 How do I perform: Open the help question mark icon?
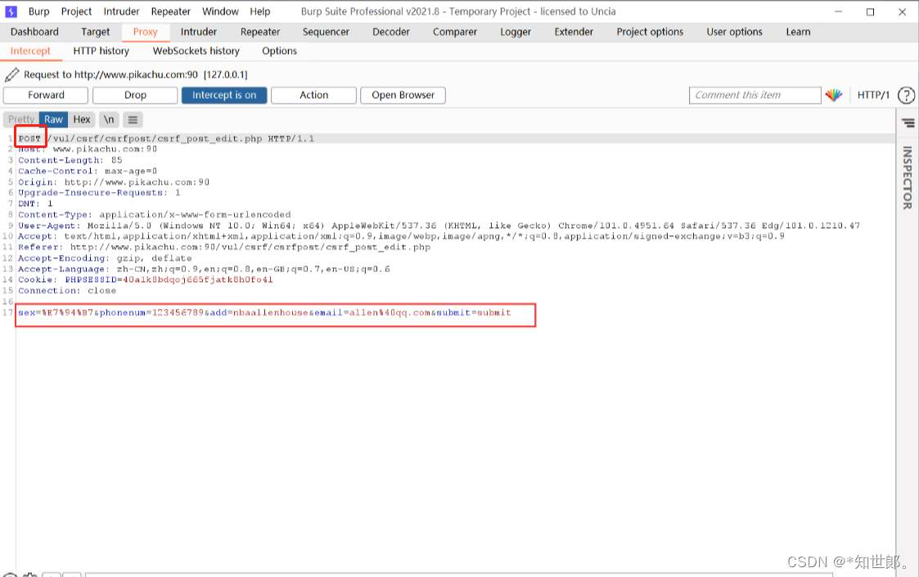906,95
